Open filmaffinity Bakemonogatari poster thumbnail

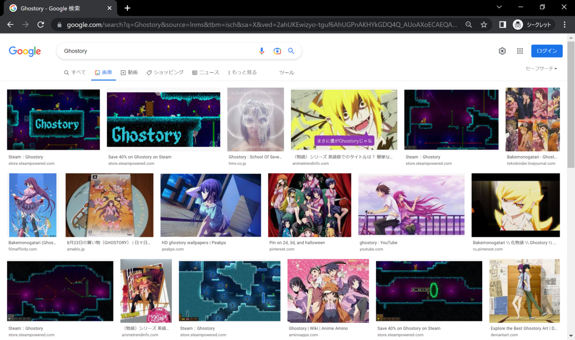[x=33, y=205]
